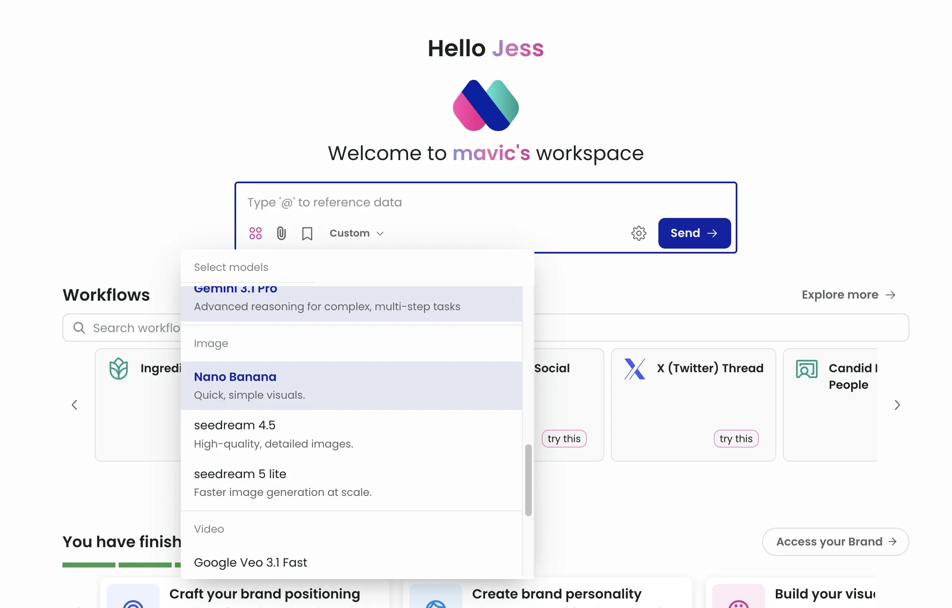Click the model list scrollbar thumb
The width and height of the screenshot is (952, 608).
tap(528, 480)
